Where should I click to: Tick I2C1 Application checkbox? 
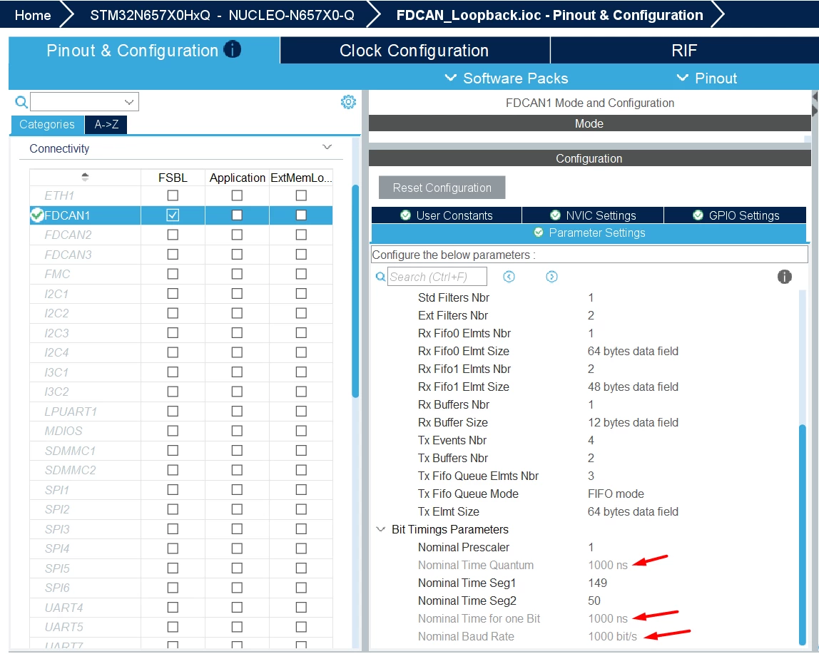click(x=237, y=294)
